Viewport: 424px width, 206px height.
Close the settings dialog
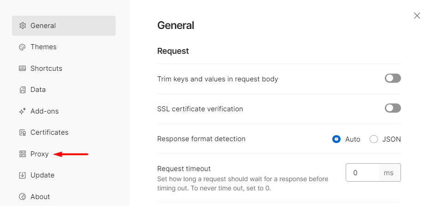(x=417, y=16)
